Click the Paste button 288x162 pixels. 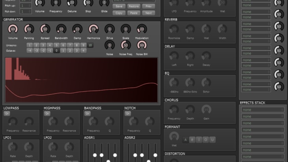point(134,13)
